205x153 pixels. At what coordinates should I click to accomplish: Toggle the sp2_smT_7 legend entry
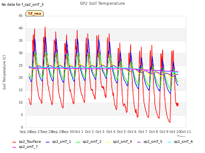coord(25,147)
